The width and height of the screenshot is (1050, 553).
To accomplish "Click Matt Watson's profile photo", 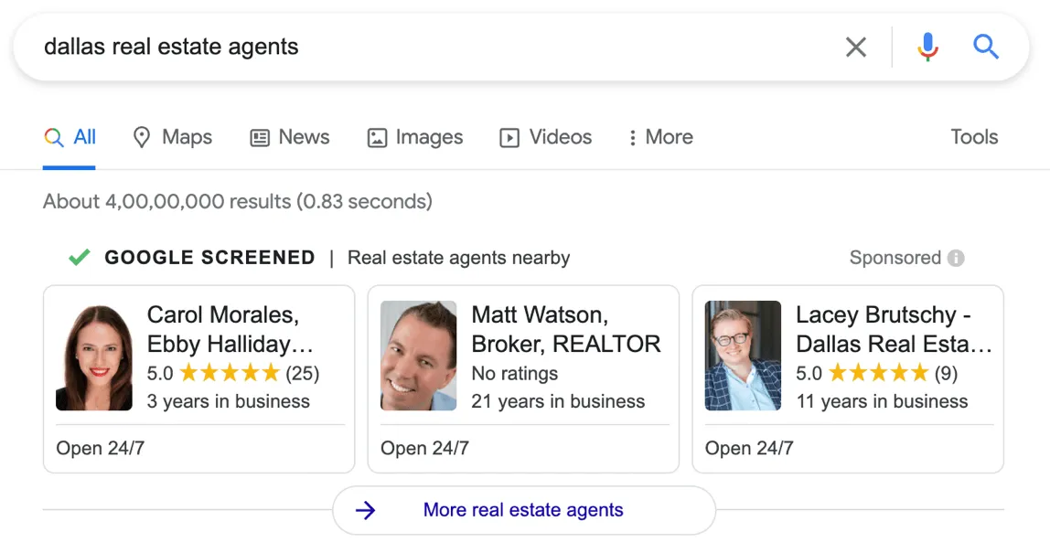I will click(x=418, y=356).
